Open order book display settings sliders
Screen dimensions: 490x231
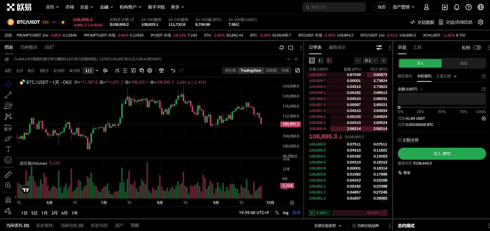click(x=379, y=48)
